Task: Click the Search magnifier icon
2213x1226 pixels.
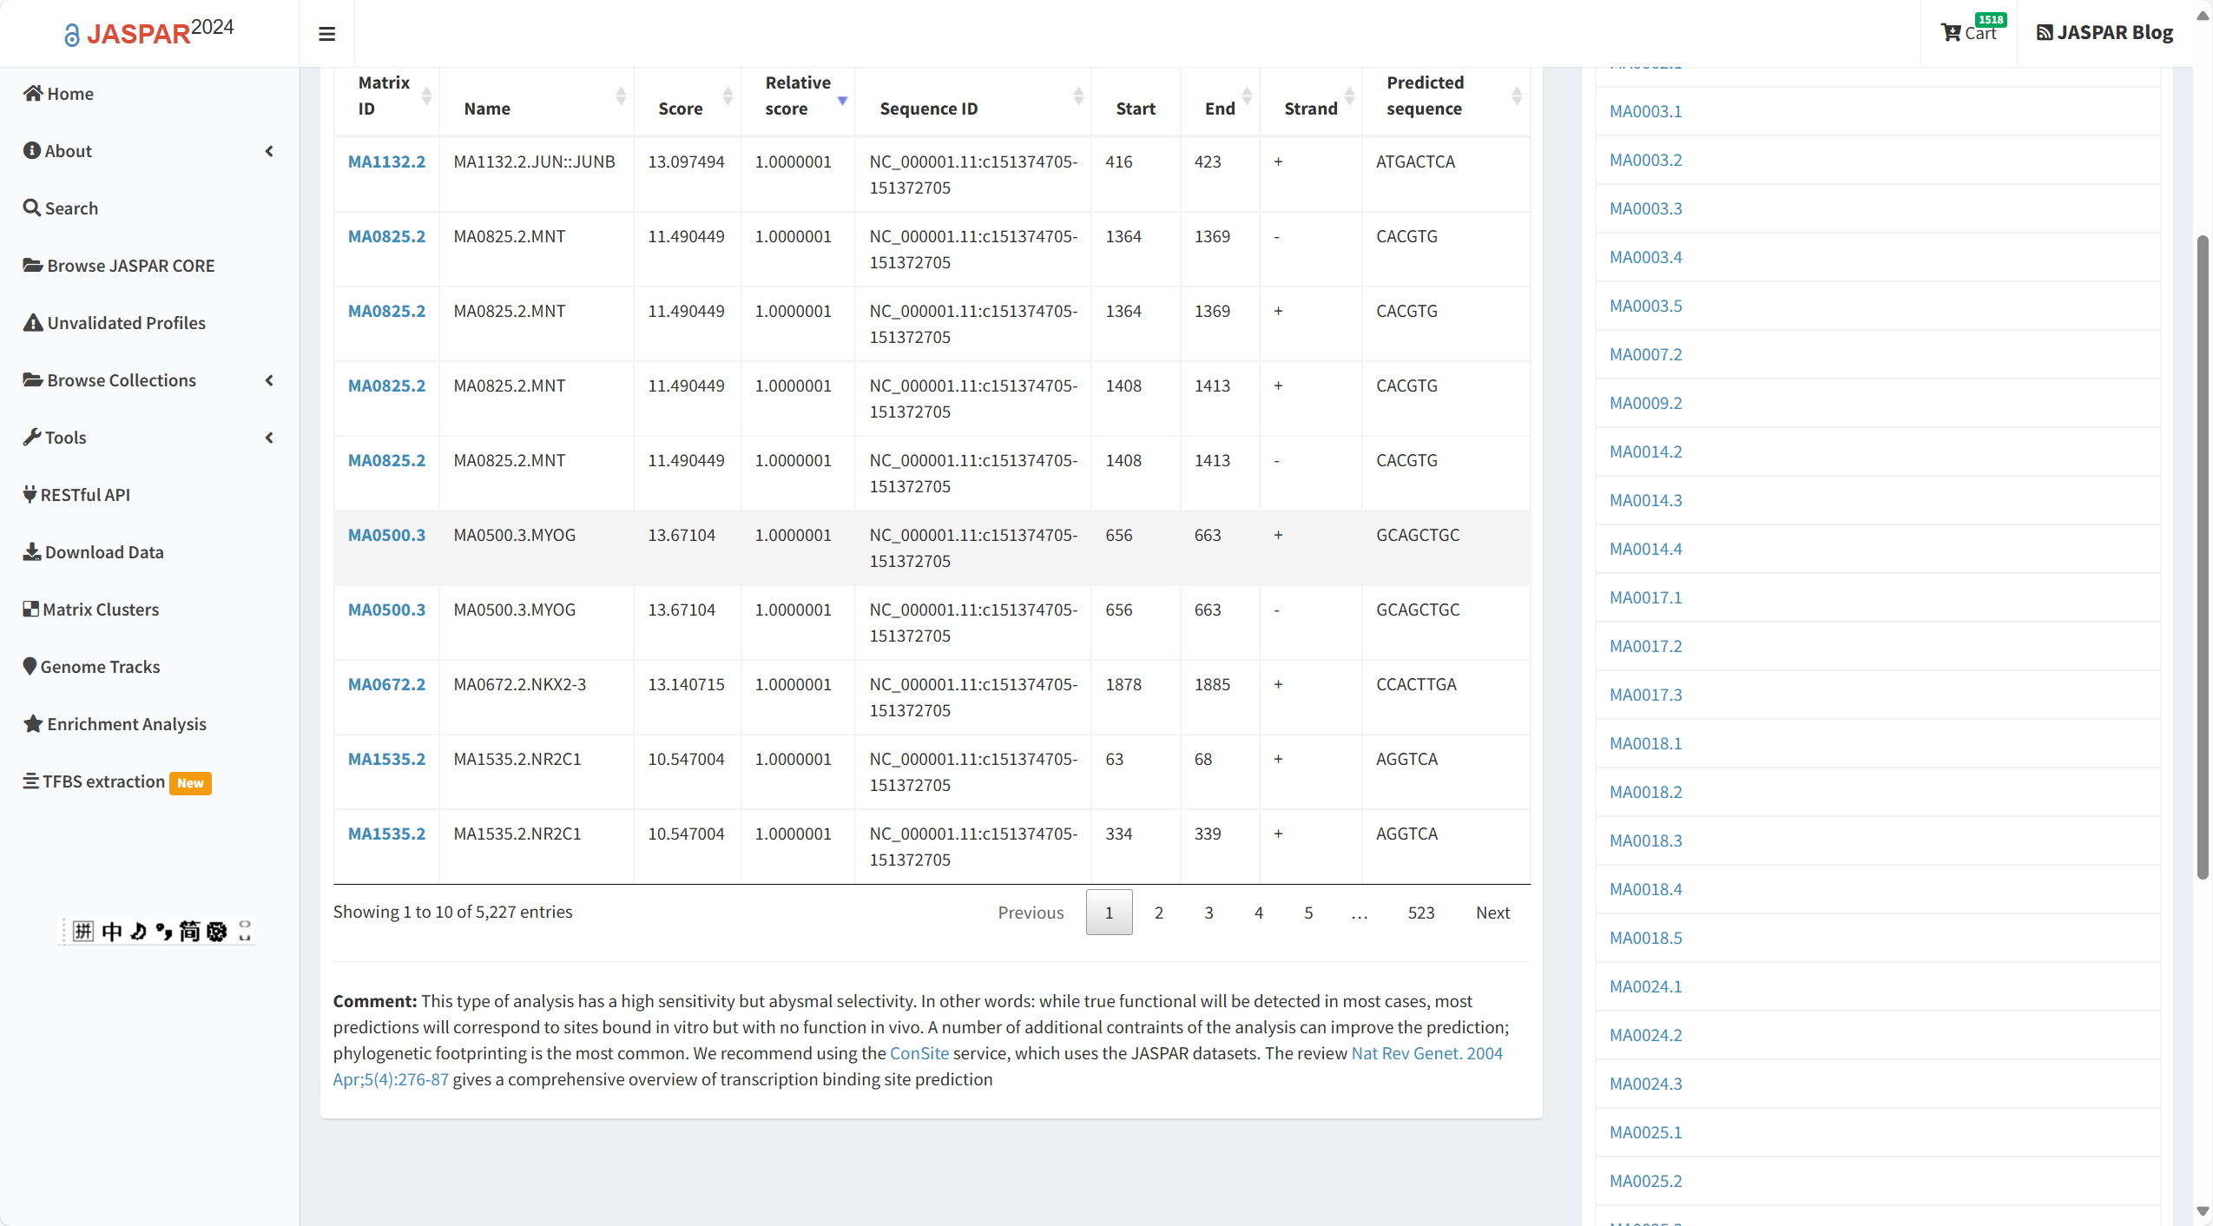Action: tap(32, 208)
